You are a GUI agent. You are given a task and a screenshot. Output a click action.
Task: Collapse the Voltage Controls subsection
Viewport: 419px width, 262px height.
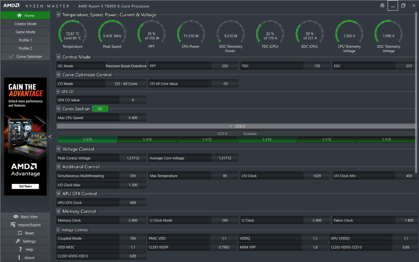(59, 230)
